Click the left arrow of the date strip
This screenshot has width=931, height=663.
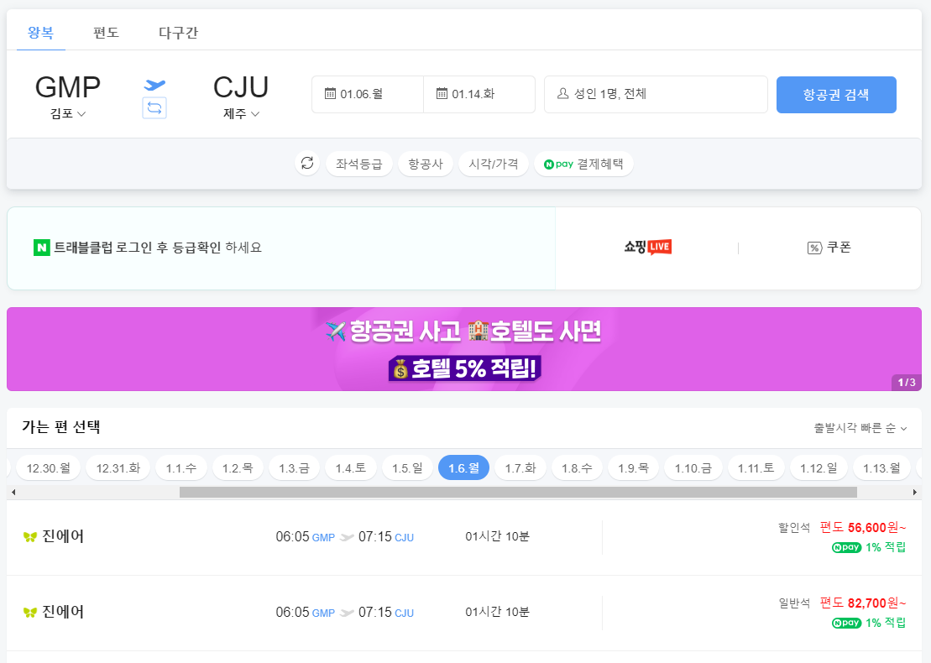[12, 491]
